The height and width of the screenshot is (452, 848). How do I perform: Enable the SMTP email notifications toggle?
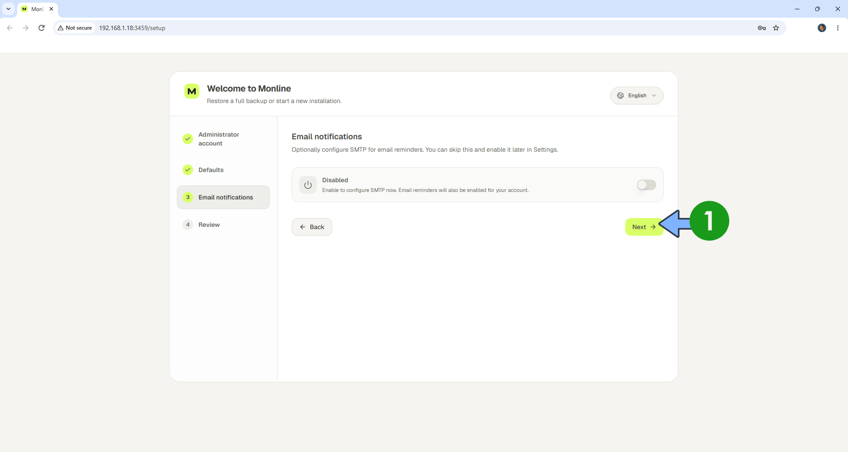point(646,185)
